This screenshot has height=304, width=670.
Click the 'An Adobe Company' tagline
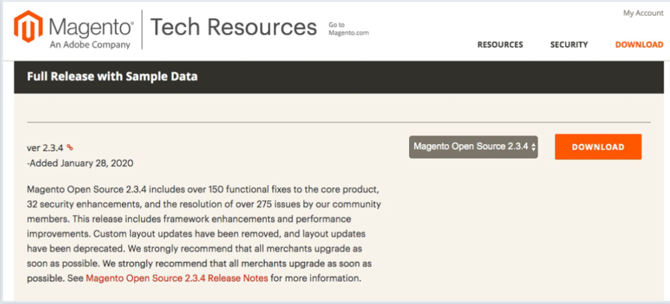click(90, 45)
